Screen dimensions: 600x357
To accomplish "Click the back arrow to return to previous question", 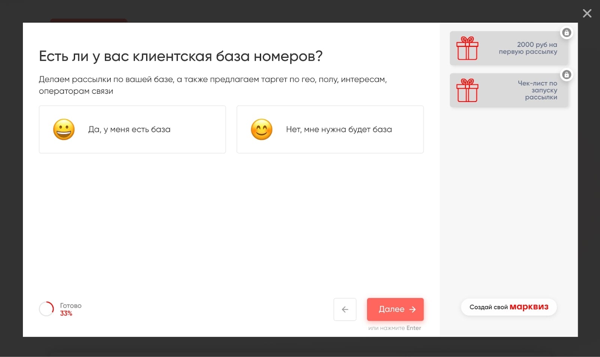I will pos(345,309).
